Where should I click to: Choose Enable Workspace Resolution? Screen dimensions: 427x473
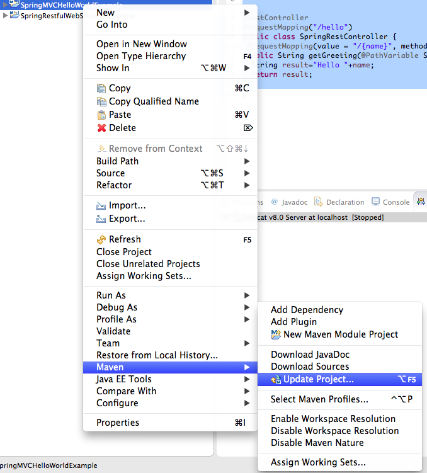point(339,419)
